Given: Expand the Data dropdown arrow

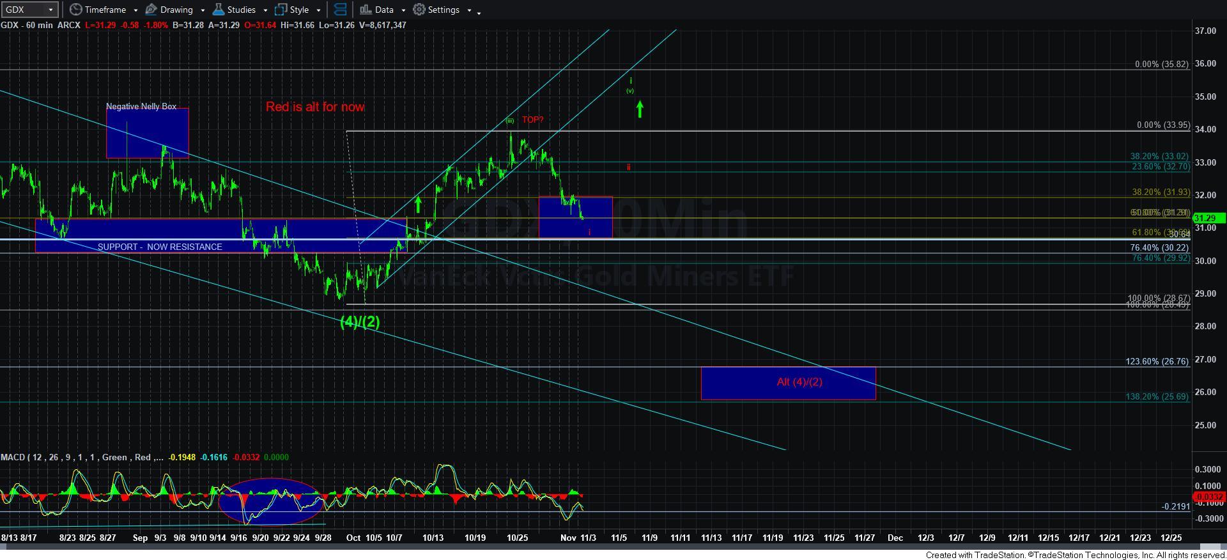Looking at the screenshot, I should [403, 10].
